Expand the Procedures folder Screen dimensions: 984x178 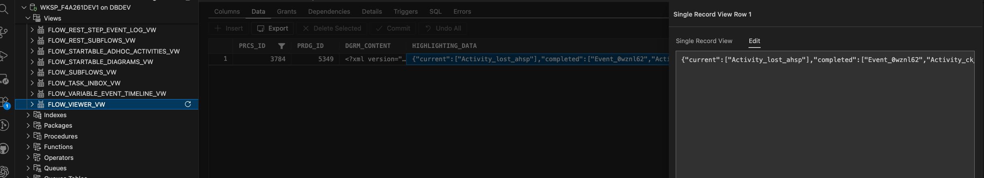28,136
